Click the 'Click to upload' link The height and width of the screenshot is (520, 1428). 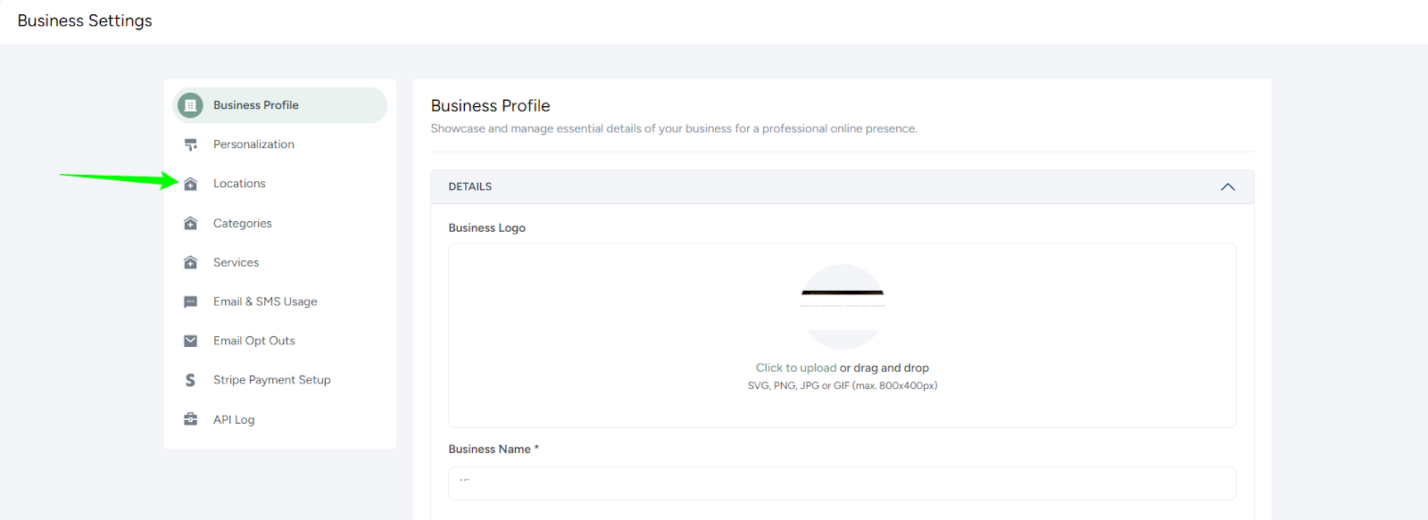[795, 367]
